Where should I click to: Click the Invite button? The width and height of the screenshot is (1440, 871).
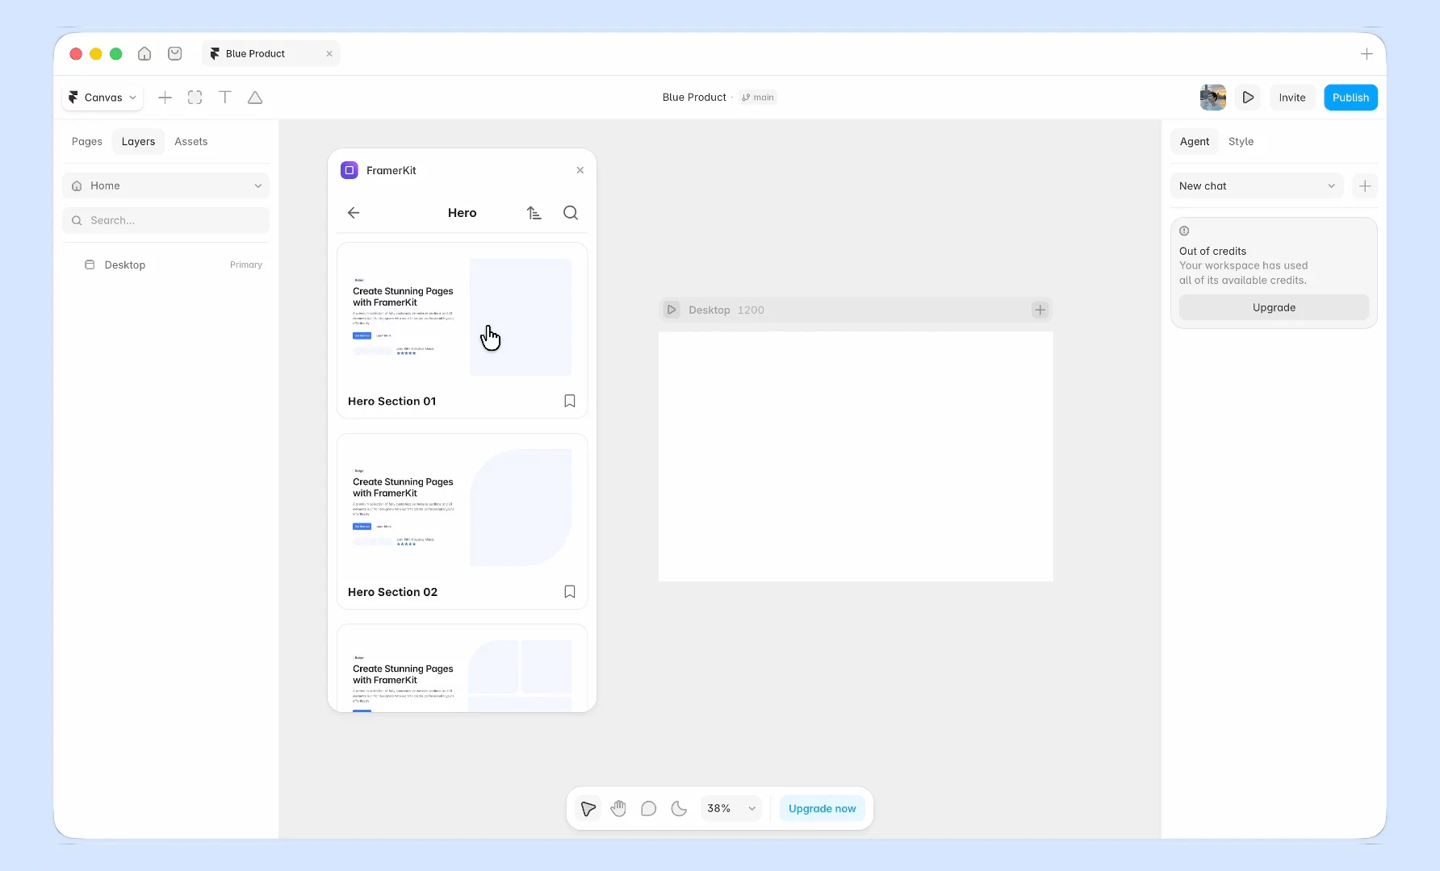click(x=1292, y=98)
